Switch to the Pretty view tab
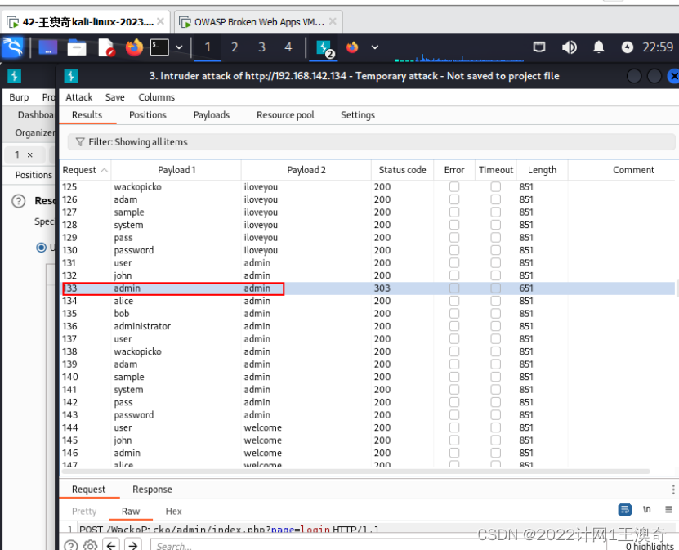This screenshot has height=550, width=679. click(x=84, y=512)
